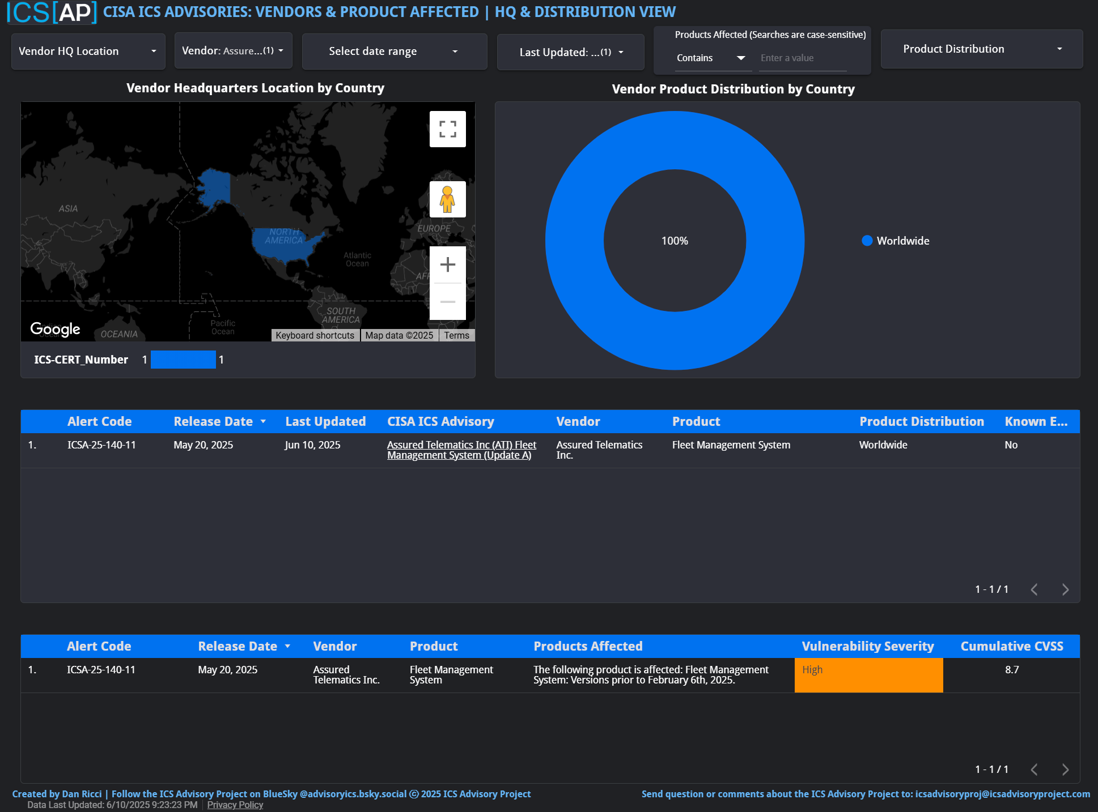
Task: Click the 100% label in donut chart
Action: click(675, 241)
